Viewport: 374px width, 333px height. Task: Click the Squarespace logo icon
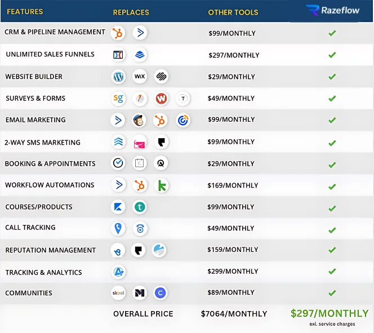tap(161, 77)
